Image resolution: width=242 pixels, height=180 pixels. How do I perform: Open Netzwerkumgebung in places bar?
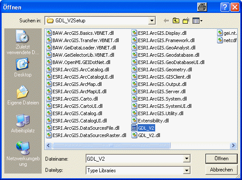(x=23, y=154)
